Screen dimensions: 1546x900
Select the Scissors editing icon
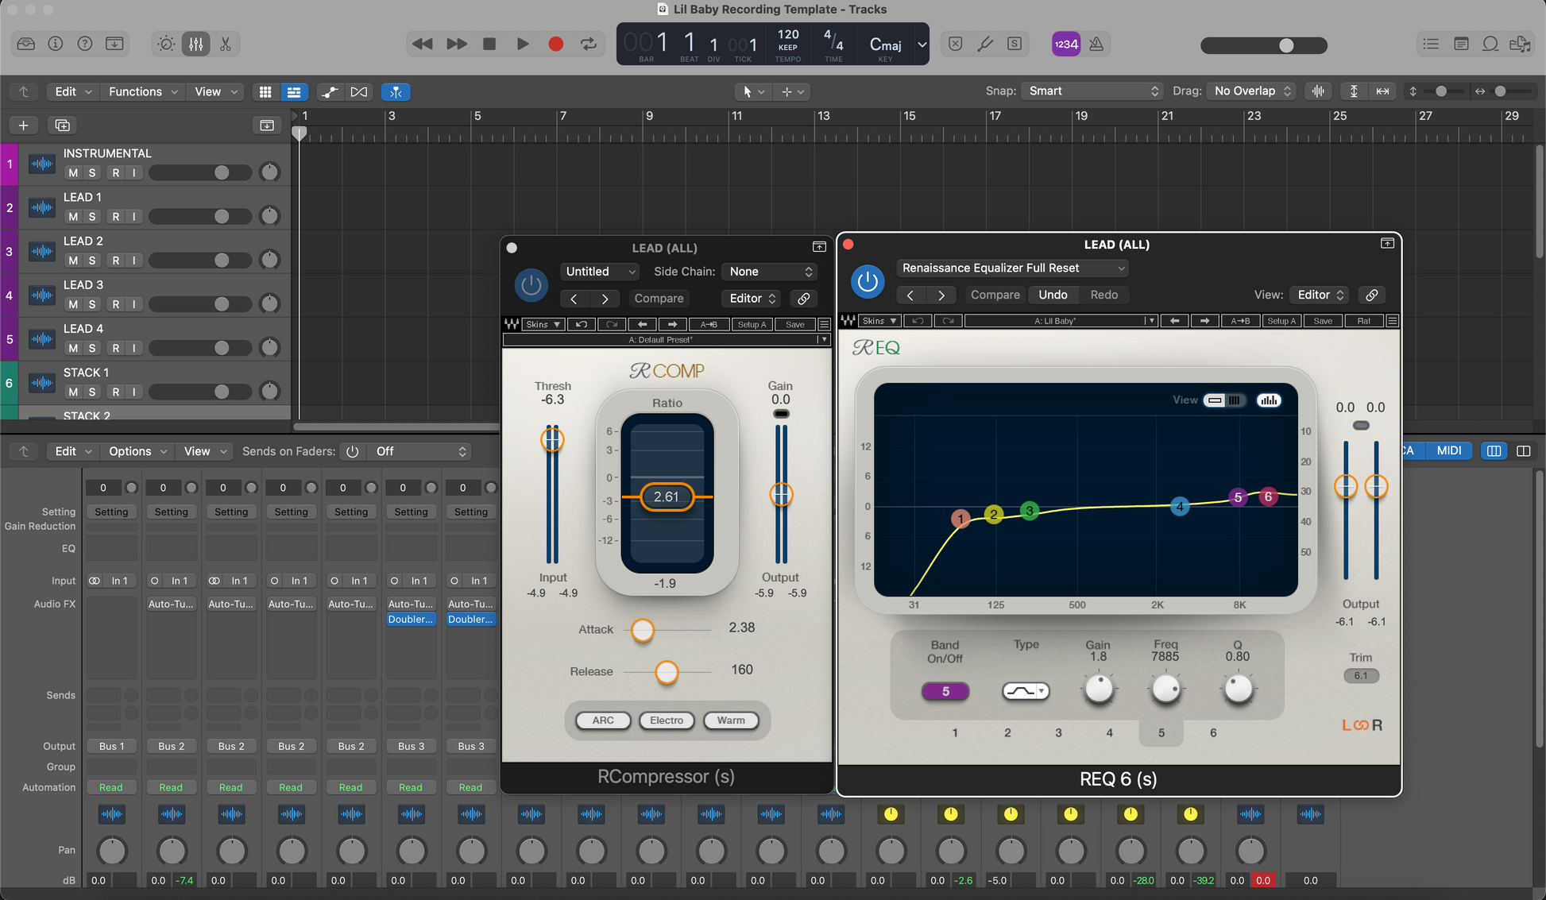click(226, 44)
